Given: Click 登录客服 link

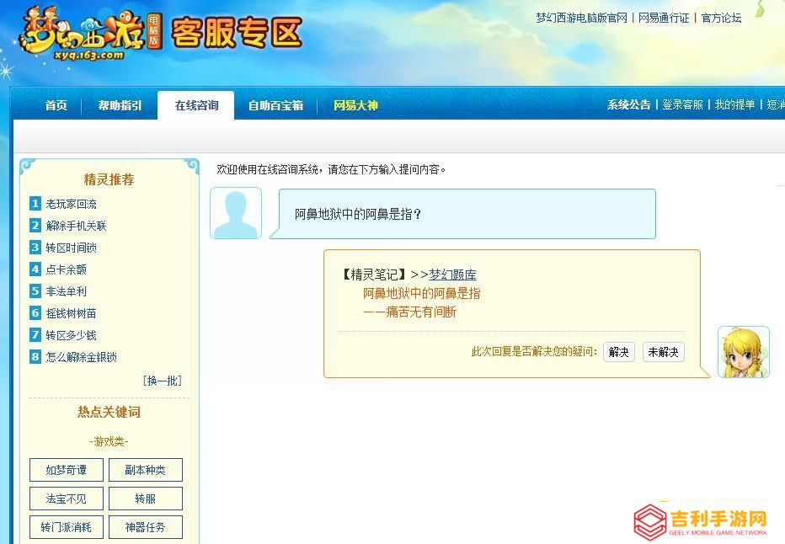Looking at the screenshot, I should click(x=683, y=104).
